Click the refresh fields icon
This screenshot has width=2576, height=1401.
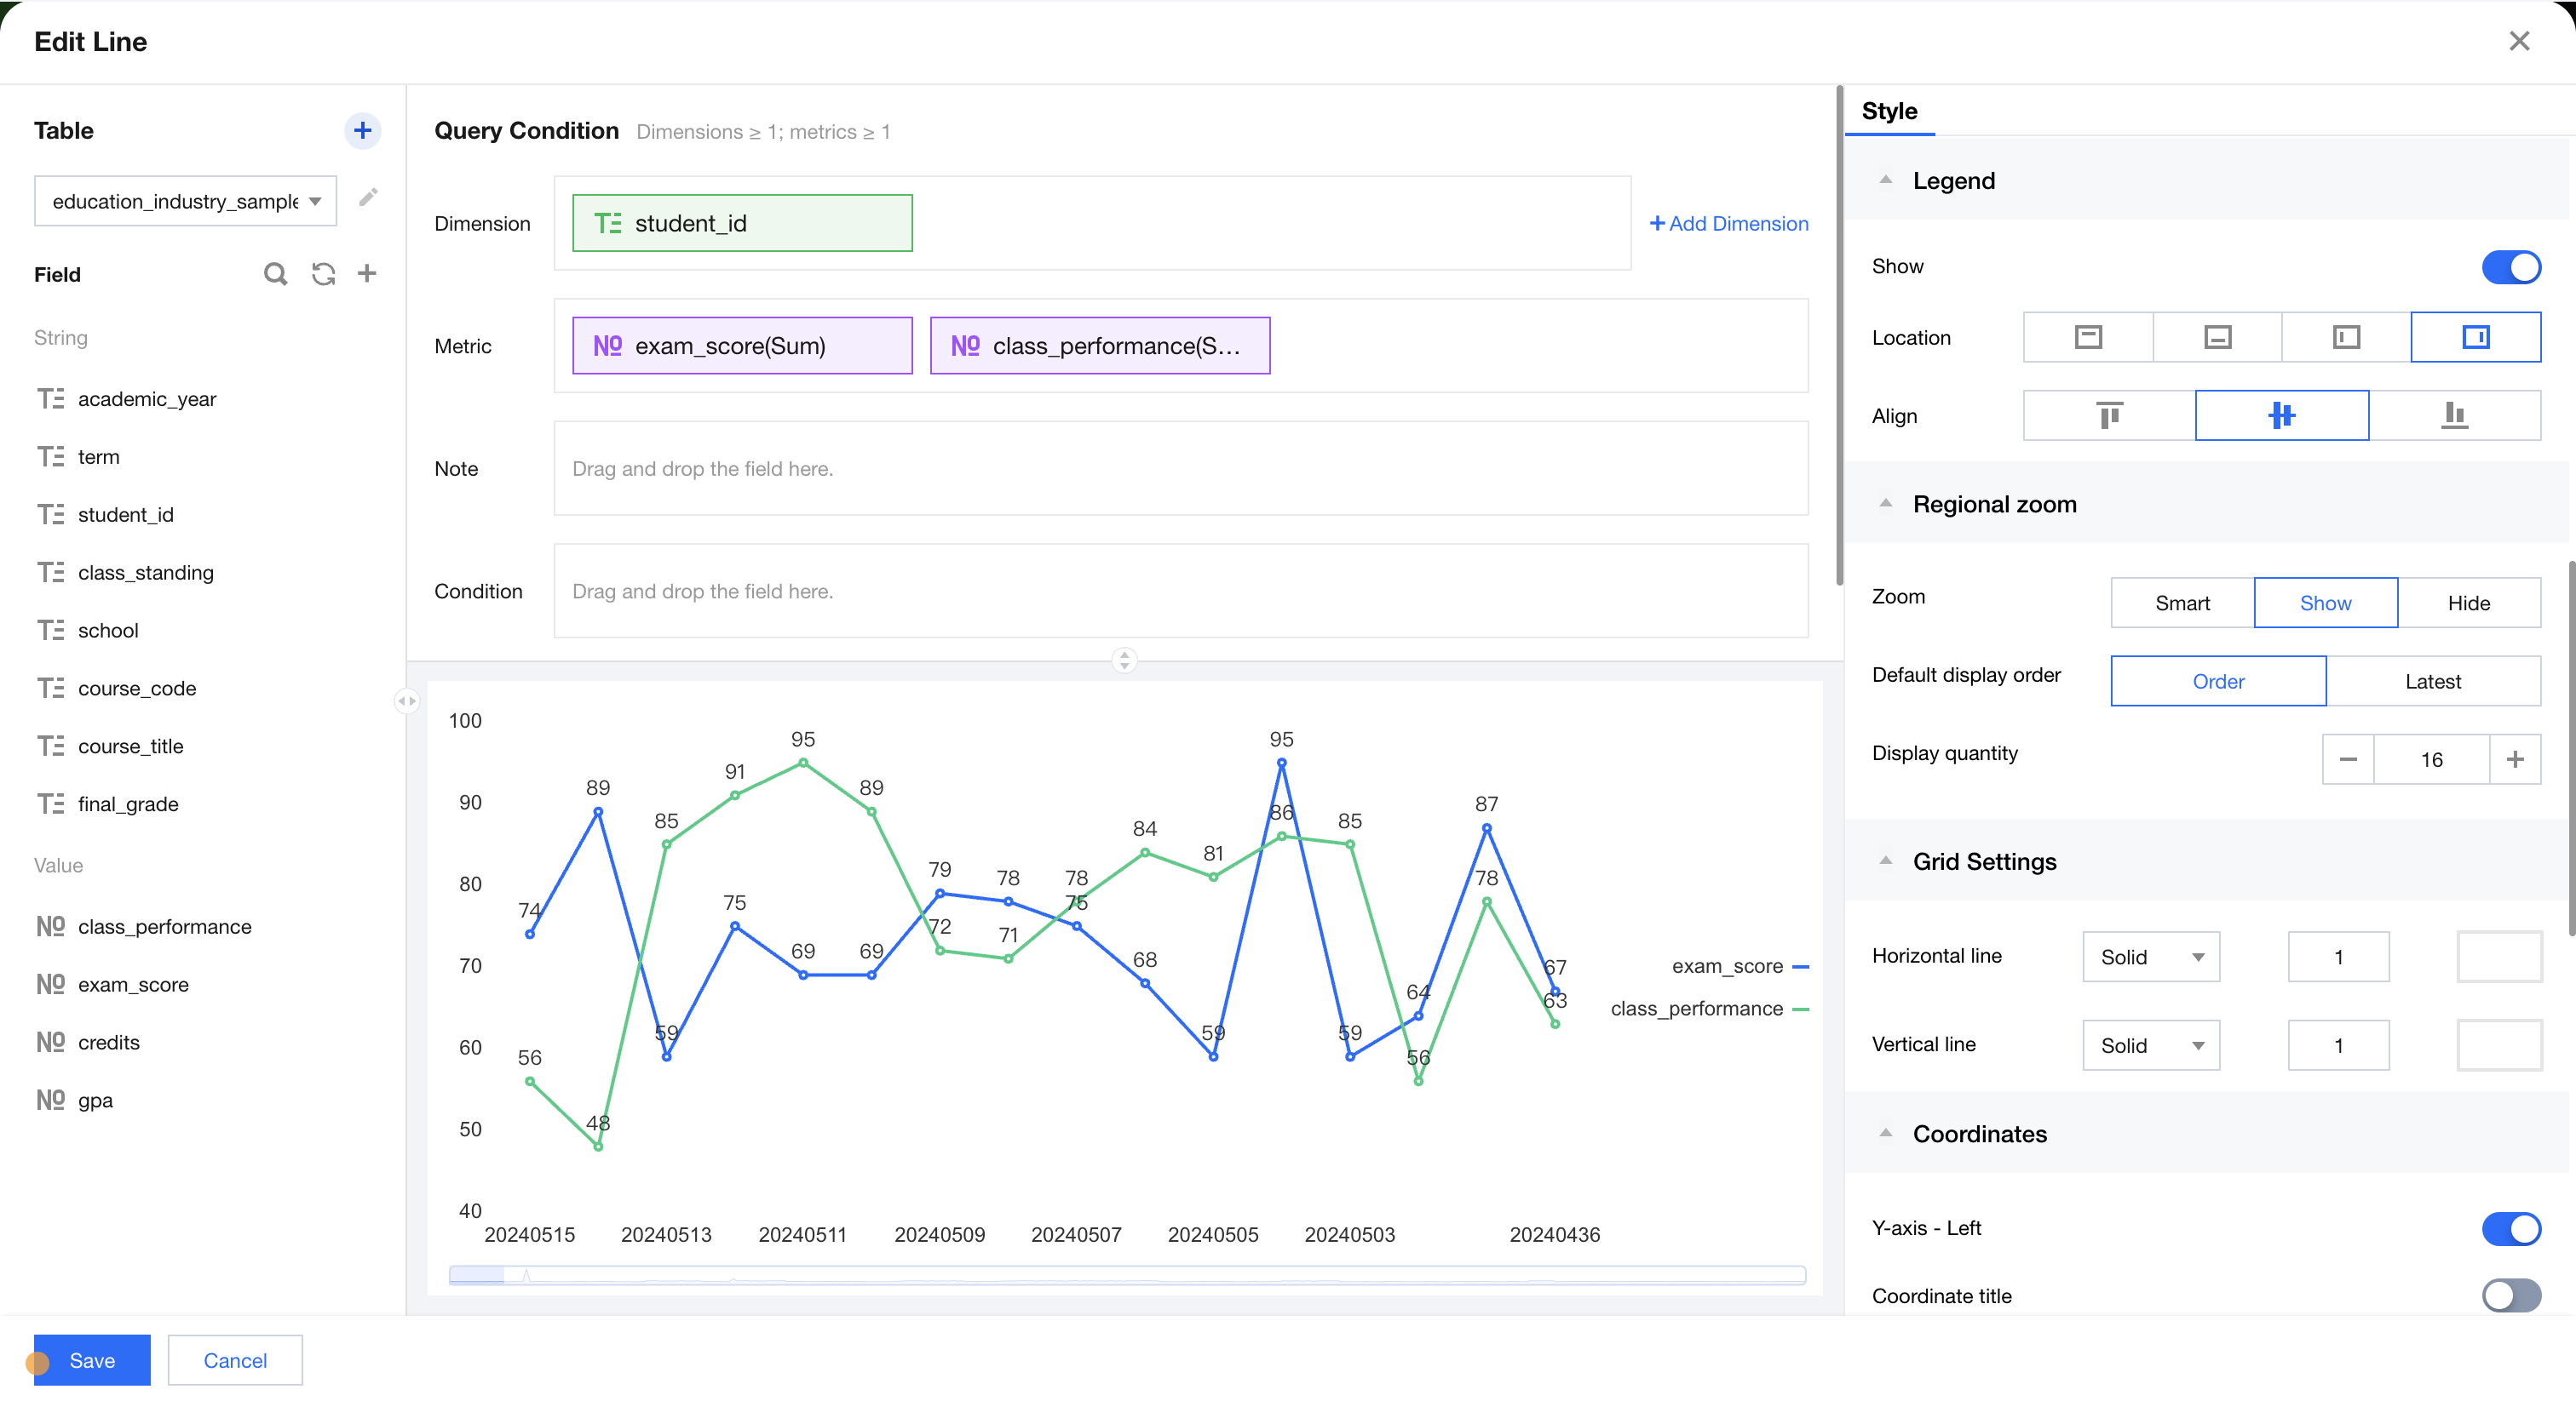(x=323, y=274)
